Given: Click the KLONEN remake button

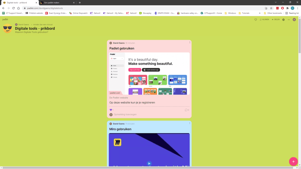Looking at the screenshot, I should tap(264, 20).
